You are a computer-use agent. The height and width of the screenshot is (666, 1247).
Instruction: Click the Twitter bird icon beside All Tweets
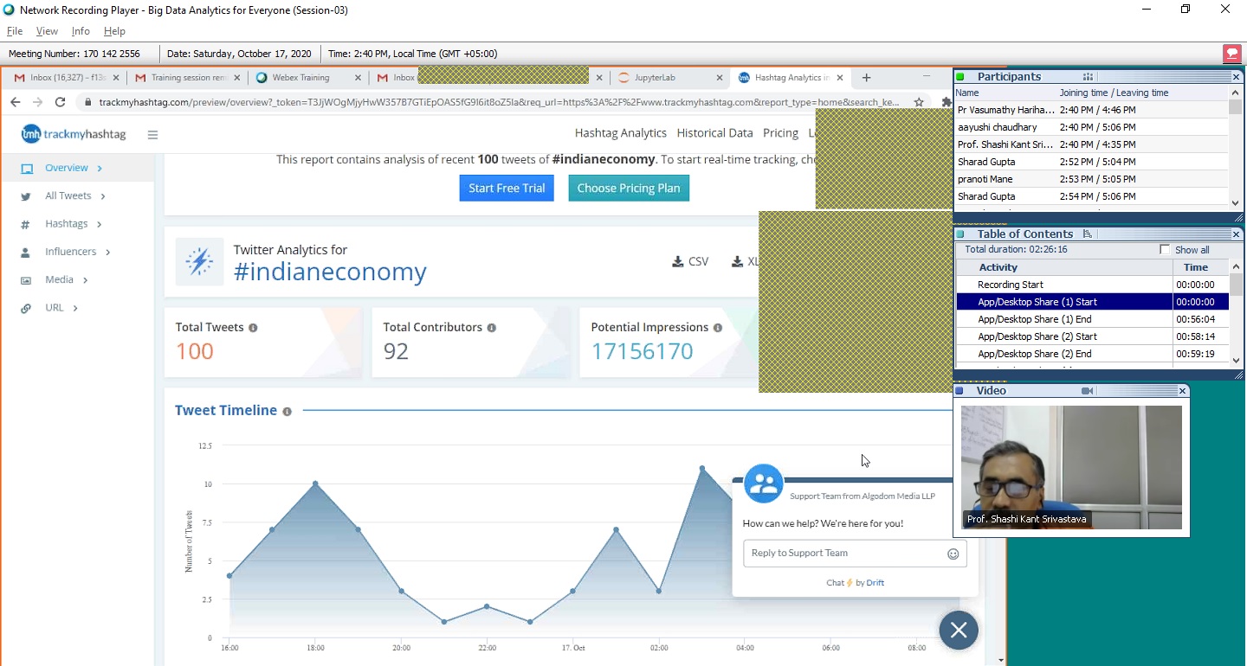point(26,197)
